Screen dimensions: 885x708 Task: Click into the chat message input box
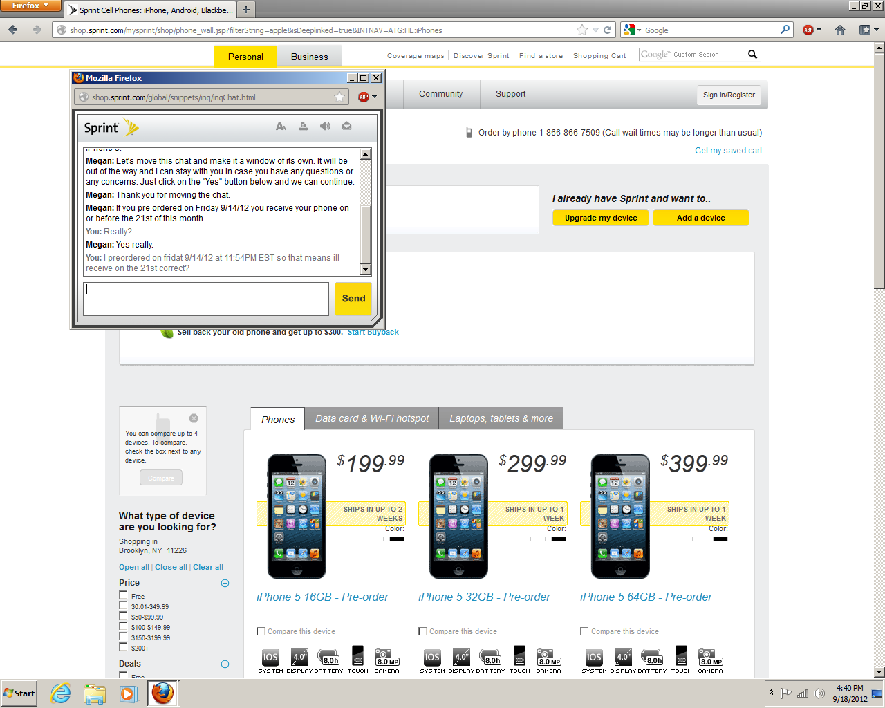(206, 299)
